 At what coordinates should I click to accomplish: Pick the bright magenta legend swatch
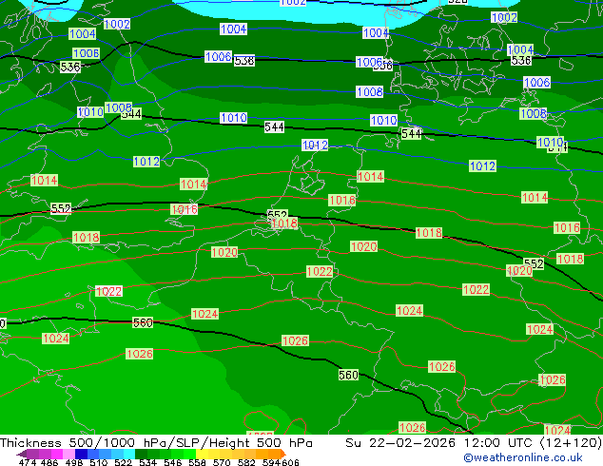[56, 454]
